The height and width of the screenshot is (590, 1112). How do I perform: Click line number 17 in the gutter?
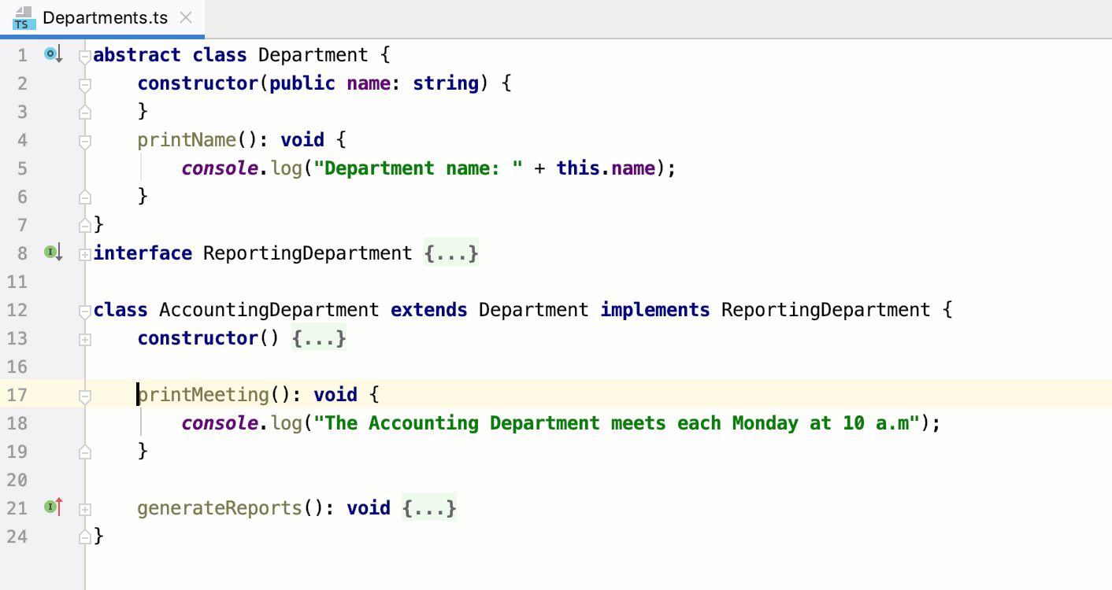coord(17,395)
